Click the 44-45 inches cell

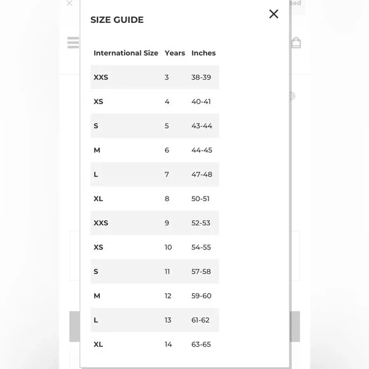[x=202, y=150]
